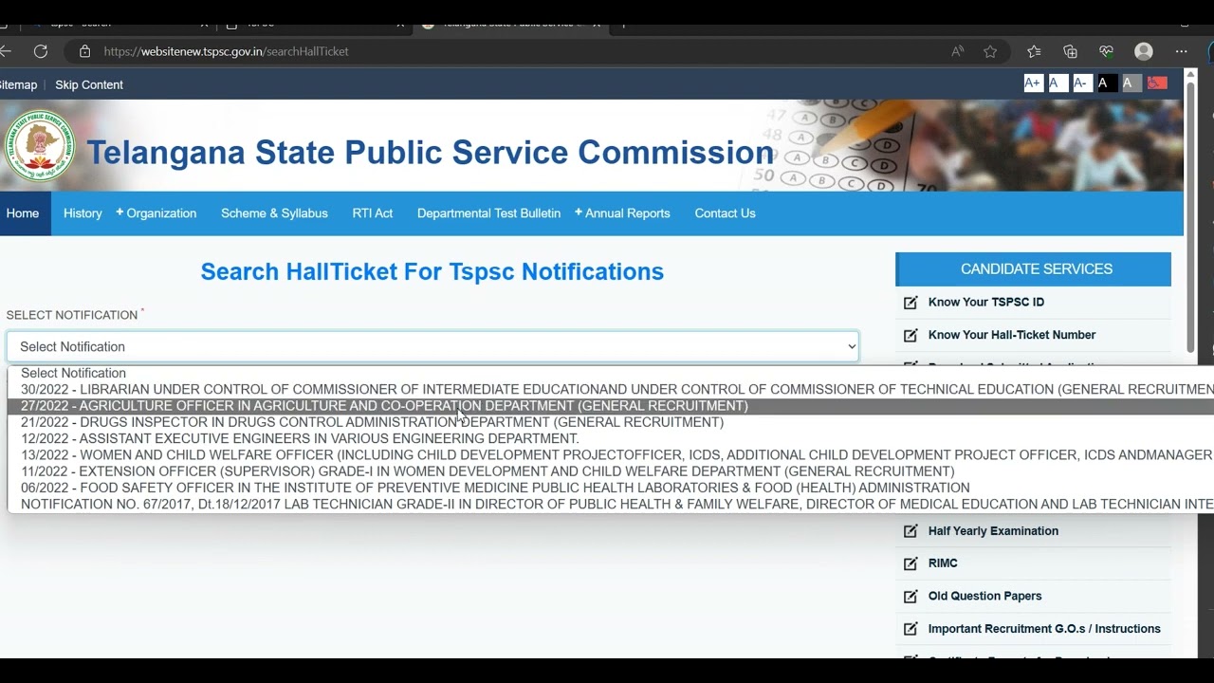Select 30/2022 Librarian notification option

pos(611,389)
